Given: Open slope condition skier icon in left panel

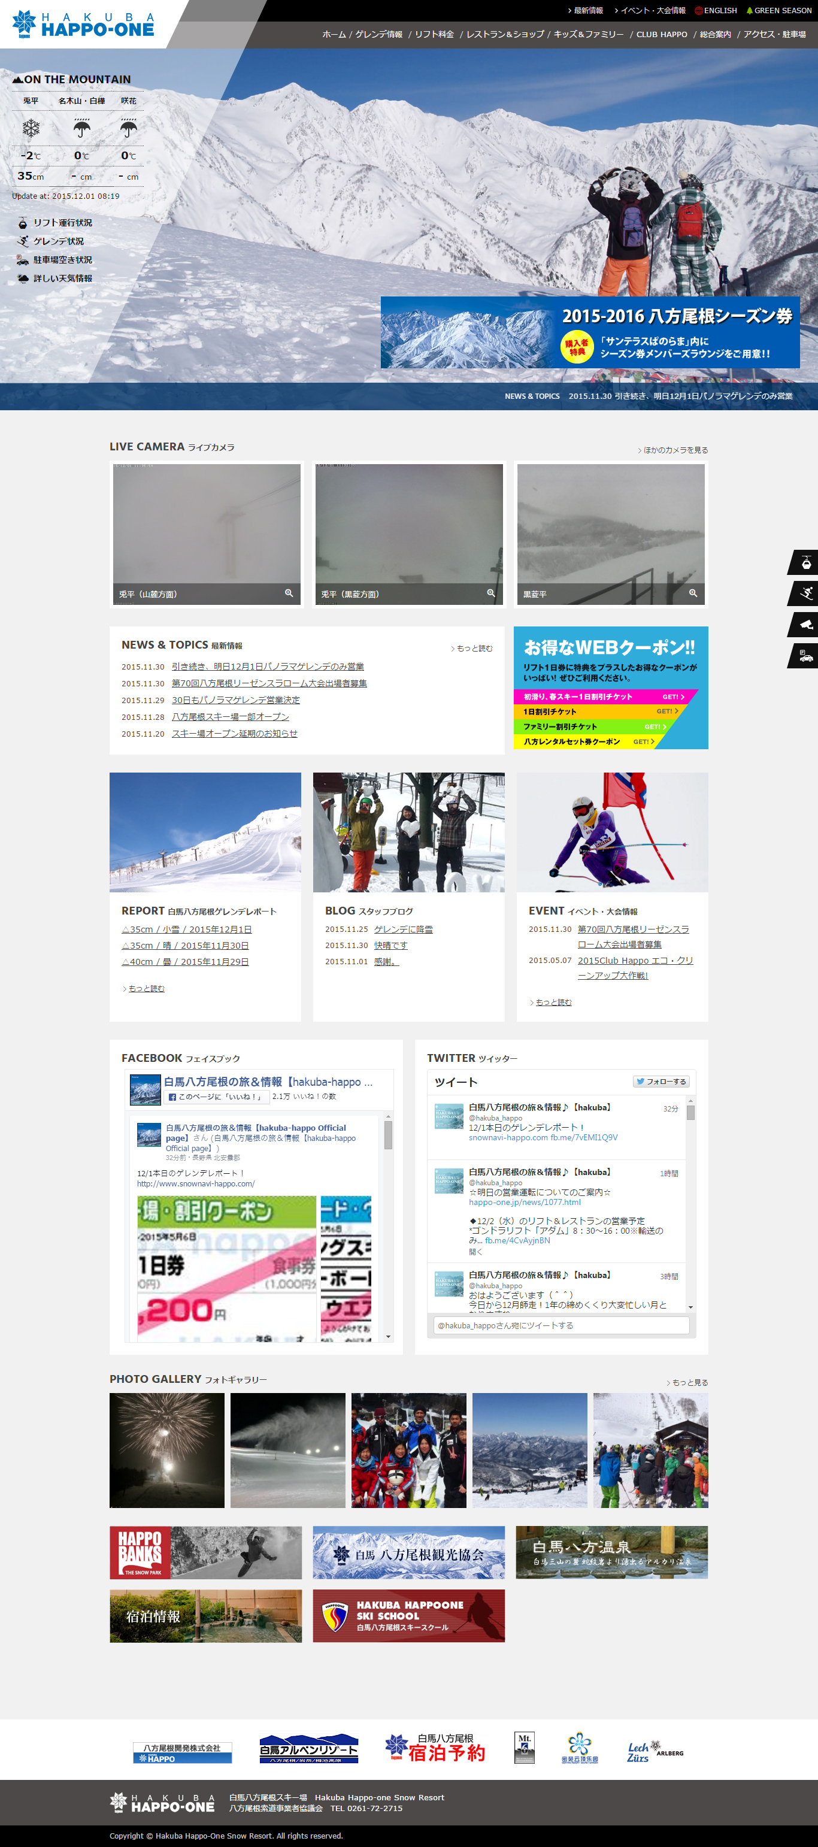Looking at the screenshot, I should 23,241.
